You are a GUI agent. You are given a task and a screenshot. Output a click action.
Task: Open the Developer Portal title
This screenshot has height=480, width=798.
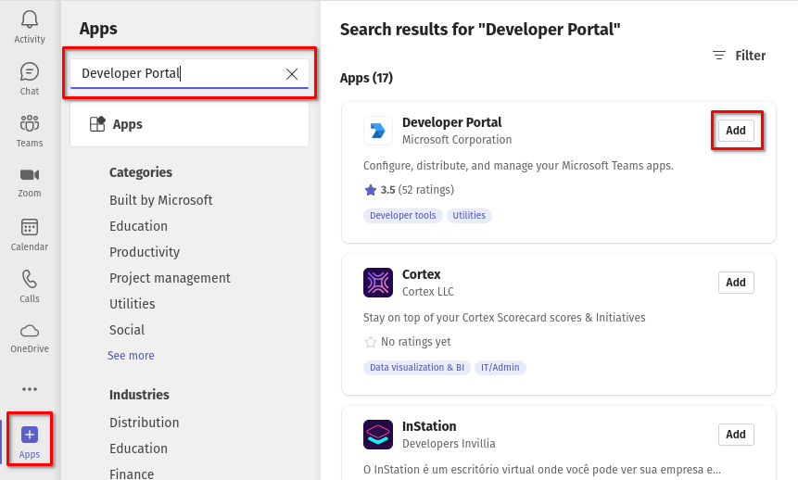(452, 122)
